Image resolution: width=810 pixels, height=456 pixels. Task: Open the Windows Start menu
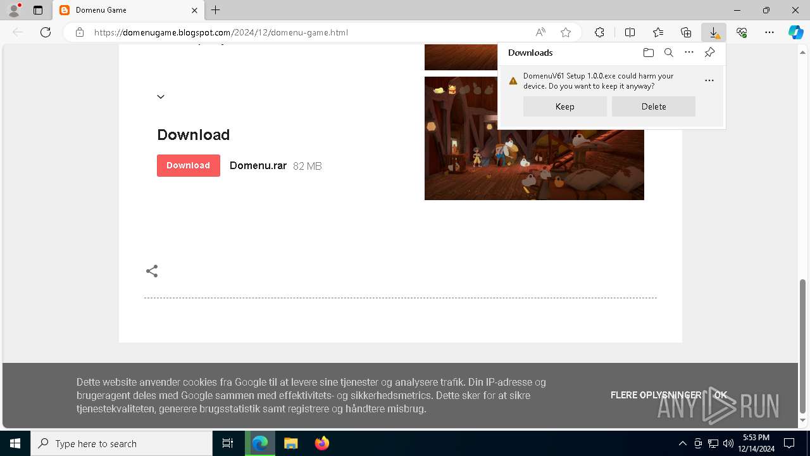coord(15,443)
